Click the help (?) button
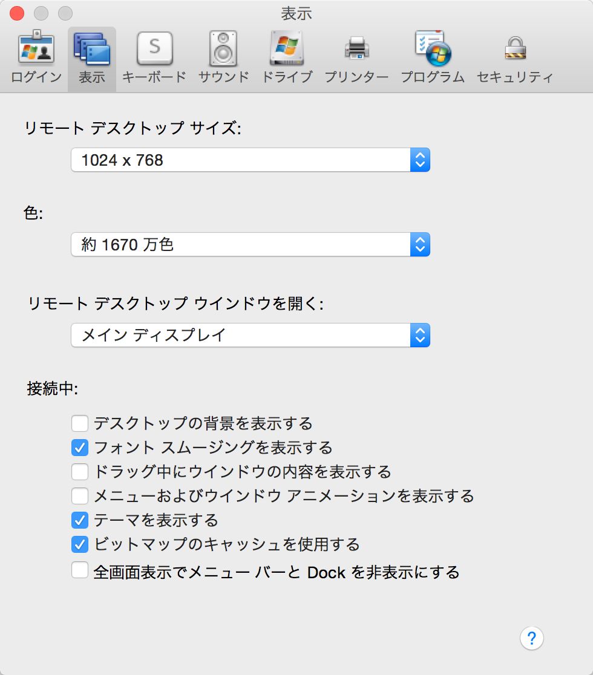 click(531, 638)
